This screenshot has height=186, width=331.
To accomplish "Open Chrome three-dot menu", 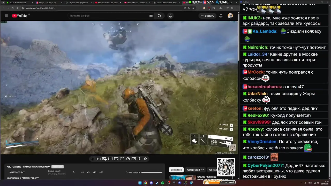I will 237,8.
